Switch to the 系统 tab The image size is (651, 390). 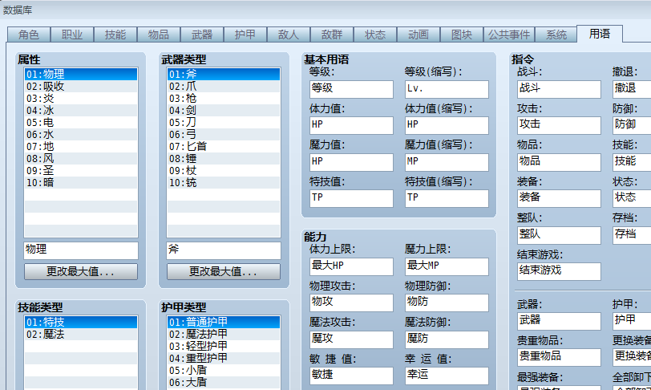pos(556,35)
